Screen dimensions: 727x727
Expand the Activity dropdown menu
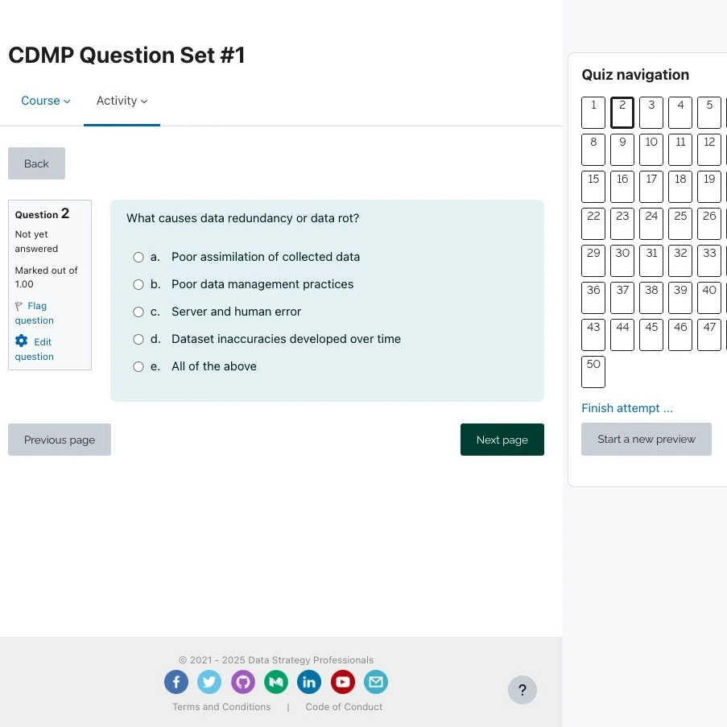[x=122, y=101]
